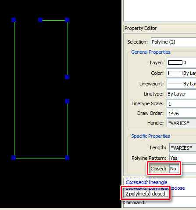The height and width of the screenshot is (210, 196).
Task: Open the Lineweight dropdown
Action: 182,84
